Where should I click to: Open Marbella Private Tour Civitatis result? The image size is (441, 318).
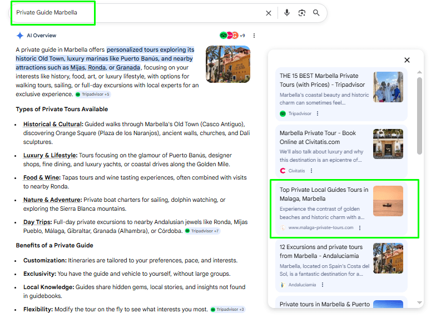tap(318, 137)
